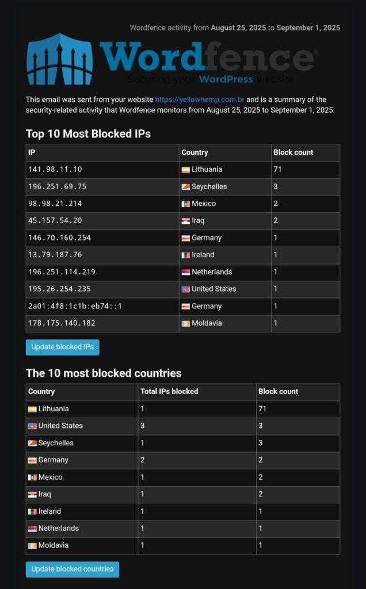The width and height of the screenshot is (366, 589).
Task: Click the Lithuania flag in blocked IPs table
Action: [x=186, y=170]
